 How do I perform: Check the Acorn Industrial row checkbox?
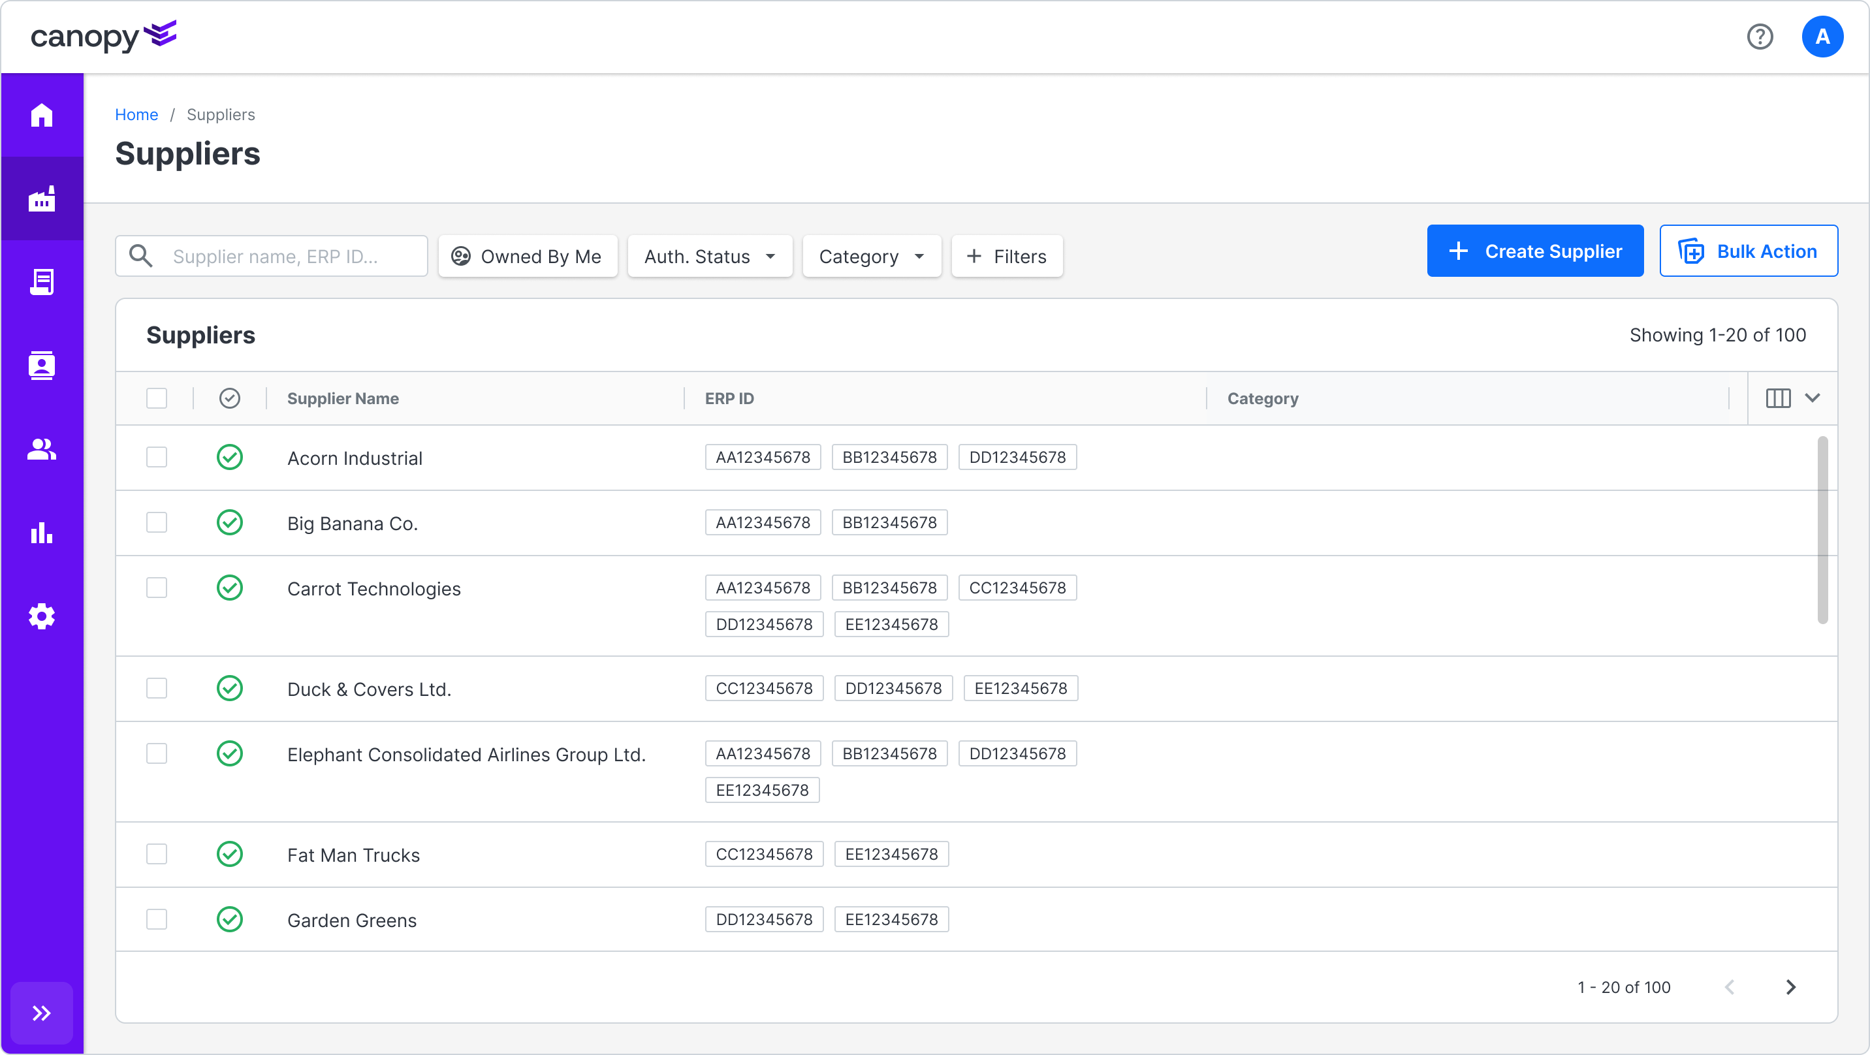(156, 457)
